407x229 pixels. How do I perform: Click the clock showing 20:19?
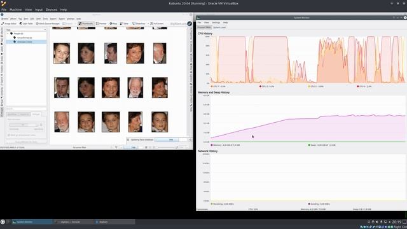[396, 222]
